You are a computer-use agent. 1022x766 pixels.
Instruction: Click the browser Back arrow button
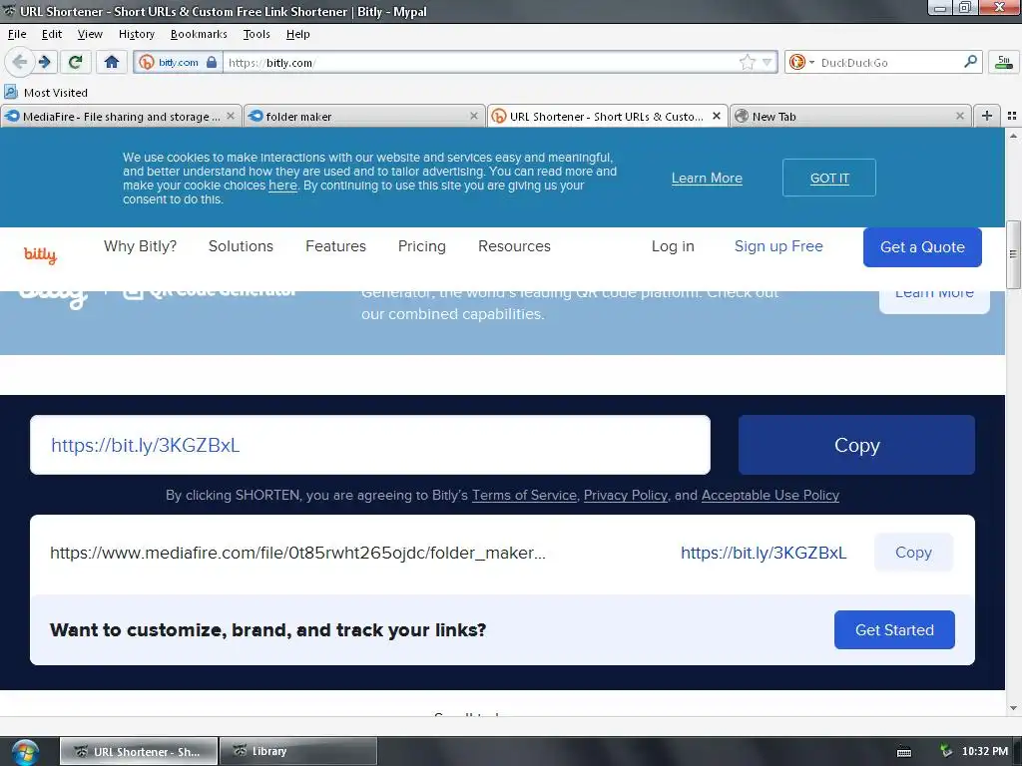pos(19,63)
